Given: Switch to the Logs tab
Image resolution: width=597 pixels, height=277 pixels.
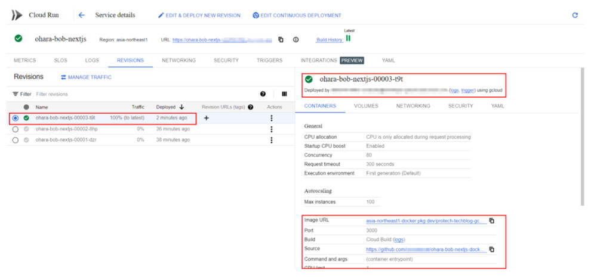Looking at the screenshot, I should [92, 60].
